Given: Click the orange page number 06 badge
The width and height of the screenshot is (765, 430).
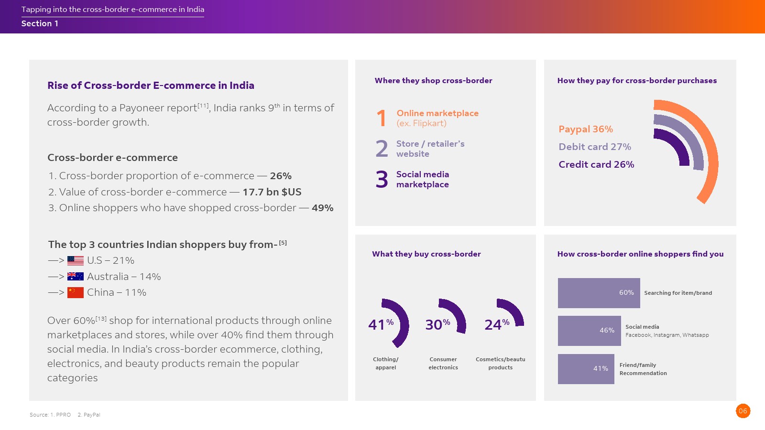Looking at the screenshot, I should coord(743,411).
